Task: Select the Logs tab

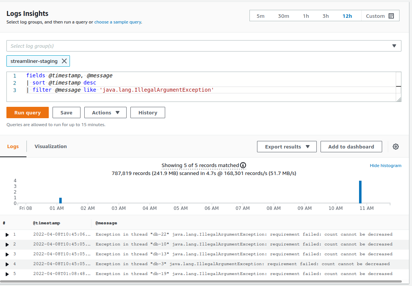Action: [13, 146]
